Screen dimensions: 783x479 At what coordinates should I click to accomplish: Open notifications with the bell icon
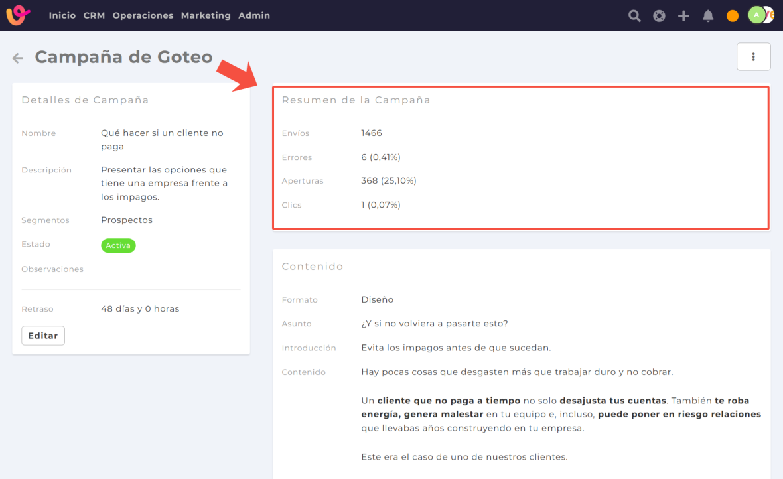pyautogui.click(x=708, y=16)
